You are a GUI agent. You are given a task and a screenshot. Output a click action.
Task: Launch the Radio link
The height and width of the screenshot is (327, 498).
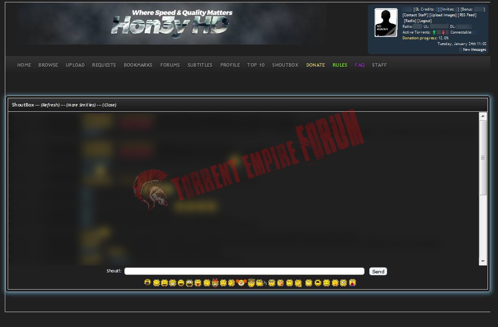410,21
